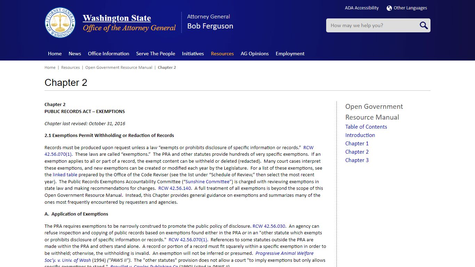Open RCW 42.56.070(1) link under Application of Exemptions
The width and height of the screenshot is (475, 267).
click(x=188, y=240)
